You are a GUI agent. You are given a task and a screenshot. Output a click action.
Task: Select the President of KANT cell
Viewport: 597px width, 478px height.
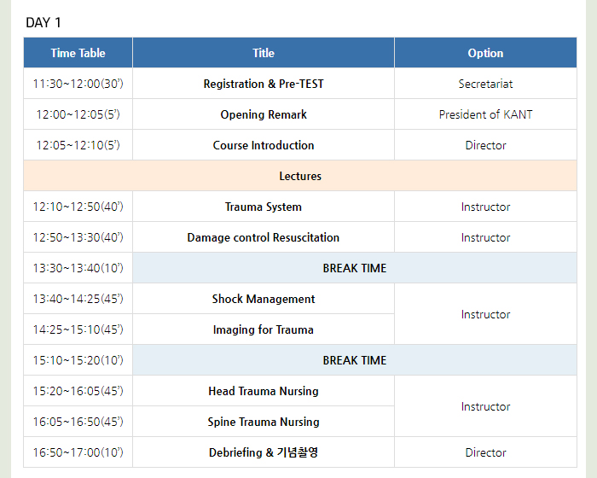click(485, 114)
